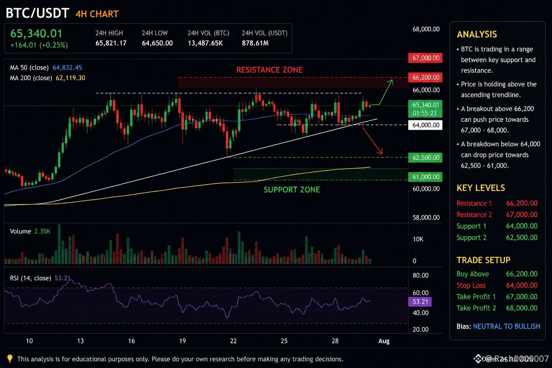Click the Resistance 2 label in Key Levels
Viewport: 552px width, 368px height.
pyautogui.click(x=474, y=215)
